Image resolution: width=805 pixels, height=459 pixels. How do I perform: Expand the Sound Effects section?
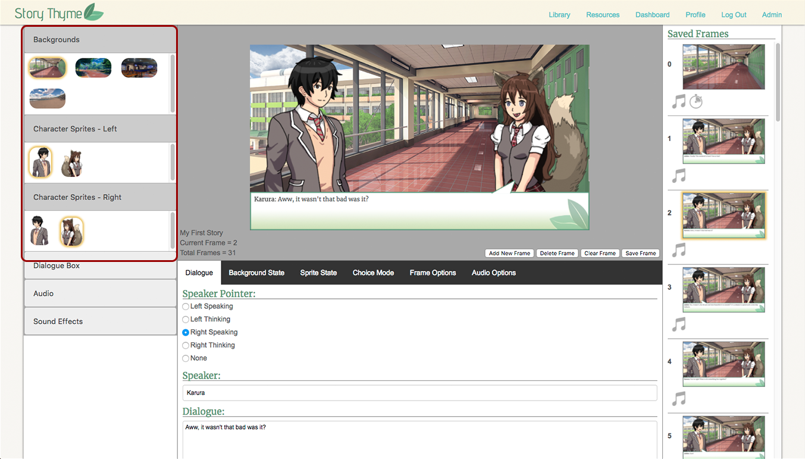tap(100, 321)
